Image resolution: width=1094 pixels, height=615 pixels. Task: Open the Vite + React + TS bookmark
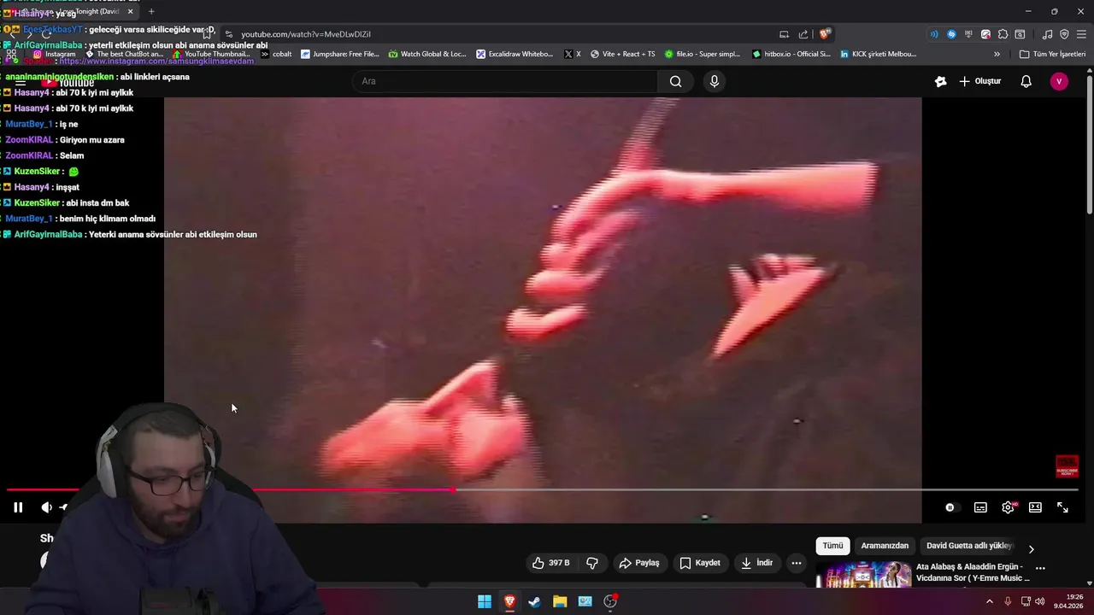click(x=622, y=54)
